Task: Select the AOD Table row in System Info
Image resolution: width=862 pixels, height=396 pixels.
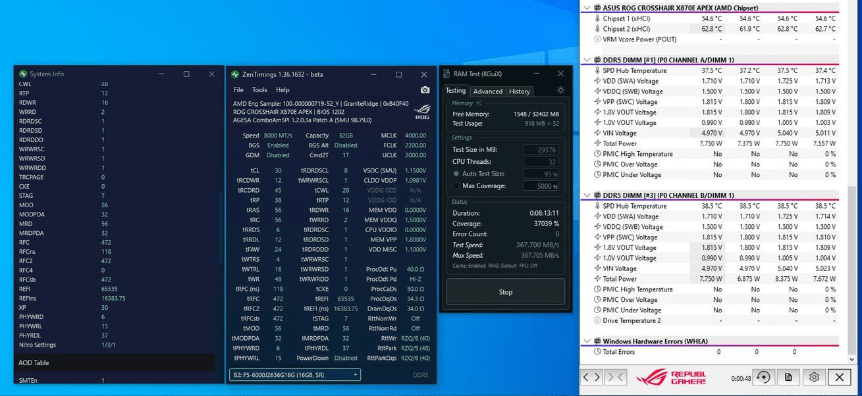Action: [115, 362]
